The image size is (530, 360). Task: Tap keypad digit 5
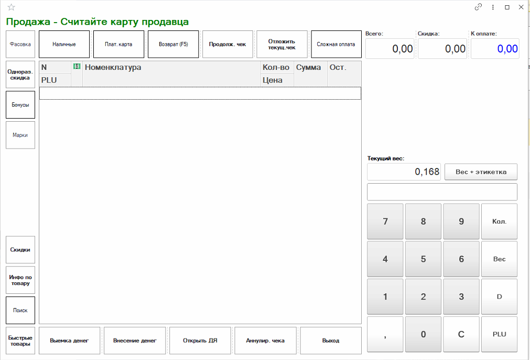pyautogui.click(x=423, y=259)
